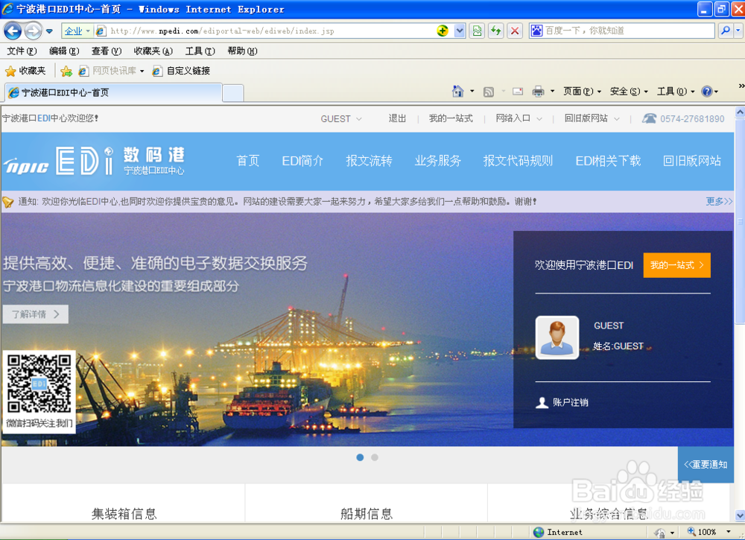Open 业务服务 in the navigation bar

click(438, 161)
